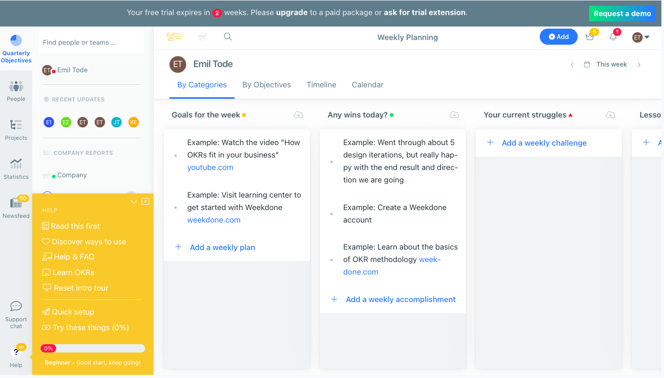The width and height of the screenshot is (664, 378).
Task: Switch to the Calendar tab
Action: click(368, 85)
